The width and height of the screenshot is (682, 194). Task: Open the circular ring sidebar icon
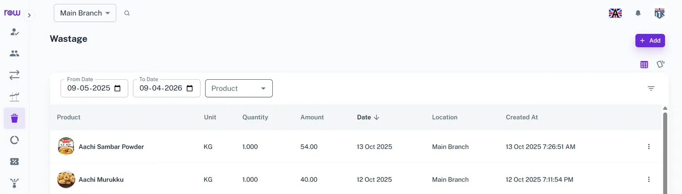click(x=14, y=140)
